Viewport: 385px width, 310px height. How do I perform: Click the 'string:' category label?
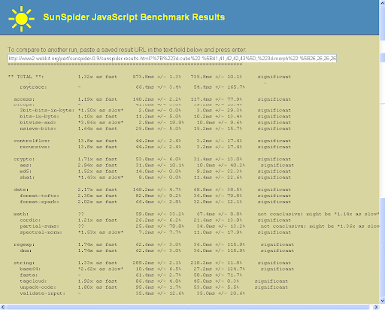[x=24, y=263]
